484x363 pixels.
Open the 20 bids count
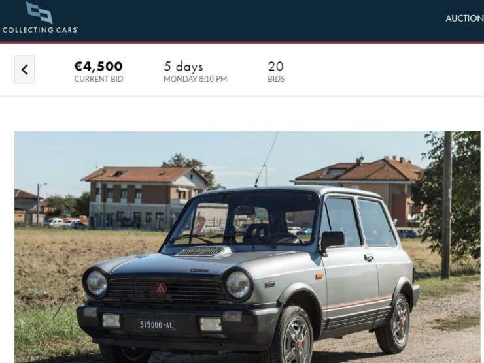[x=275, y=67]
